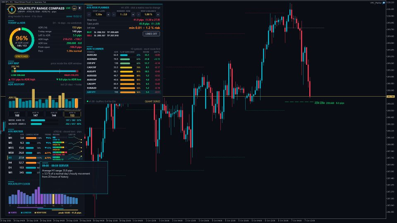Click the BUY SL 208.352 line

pos(103,32)
